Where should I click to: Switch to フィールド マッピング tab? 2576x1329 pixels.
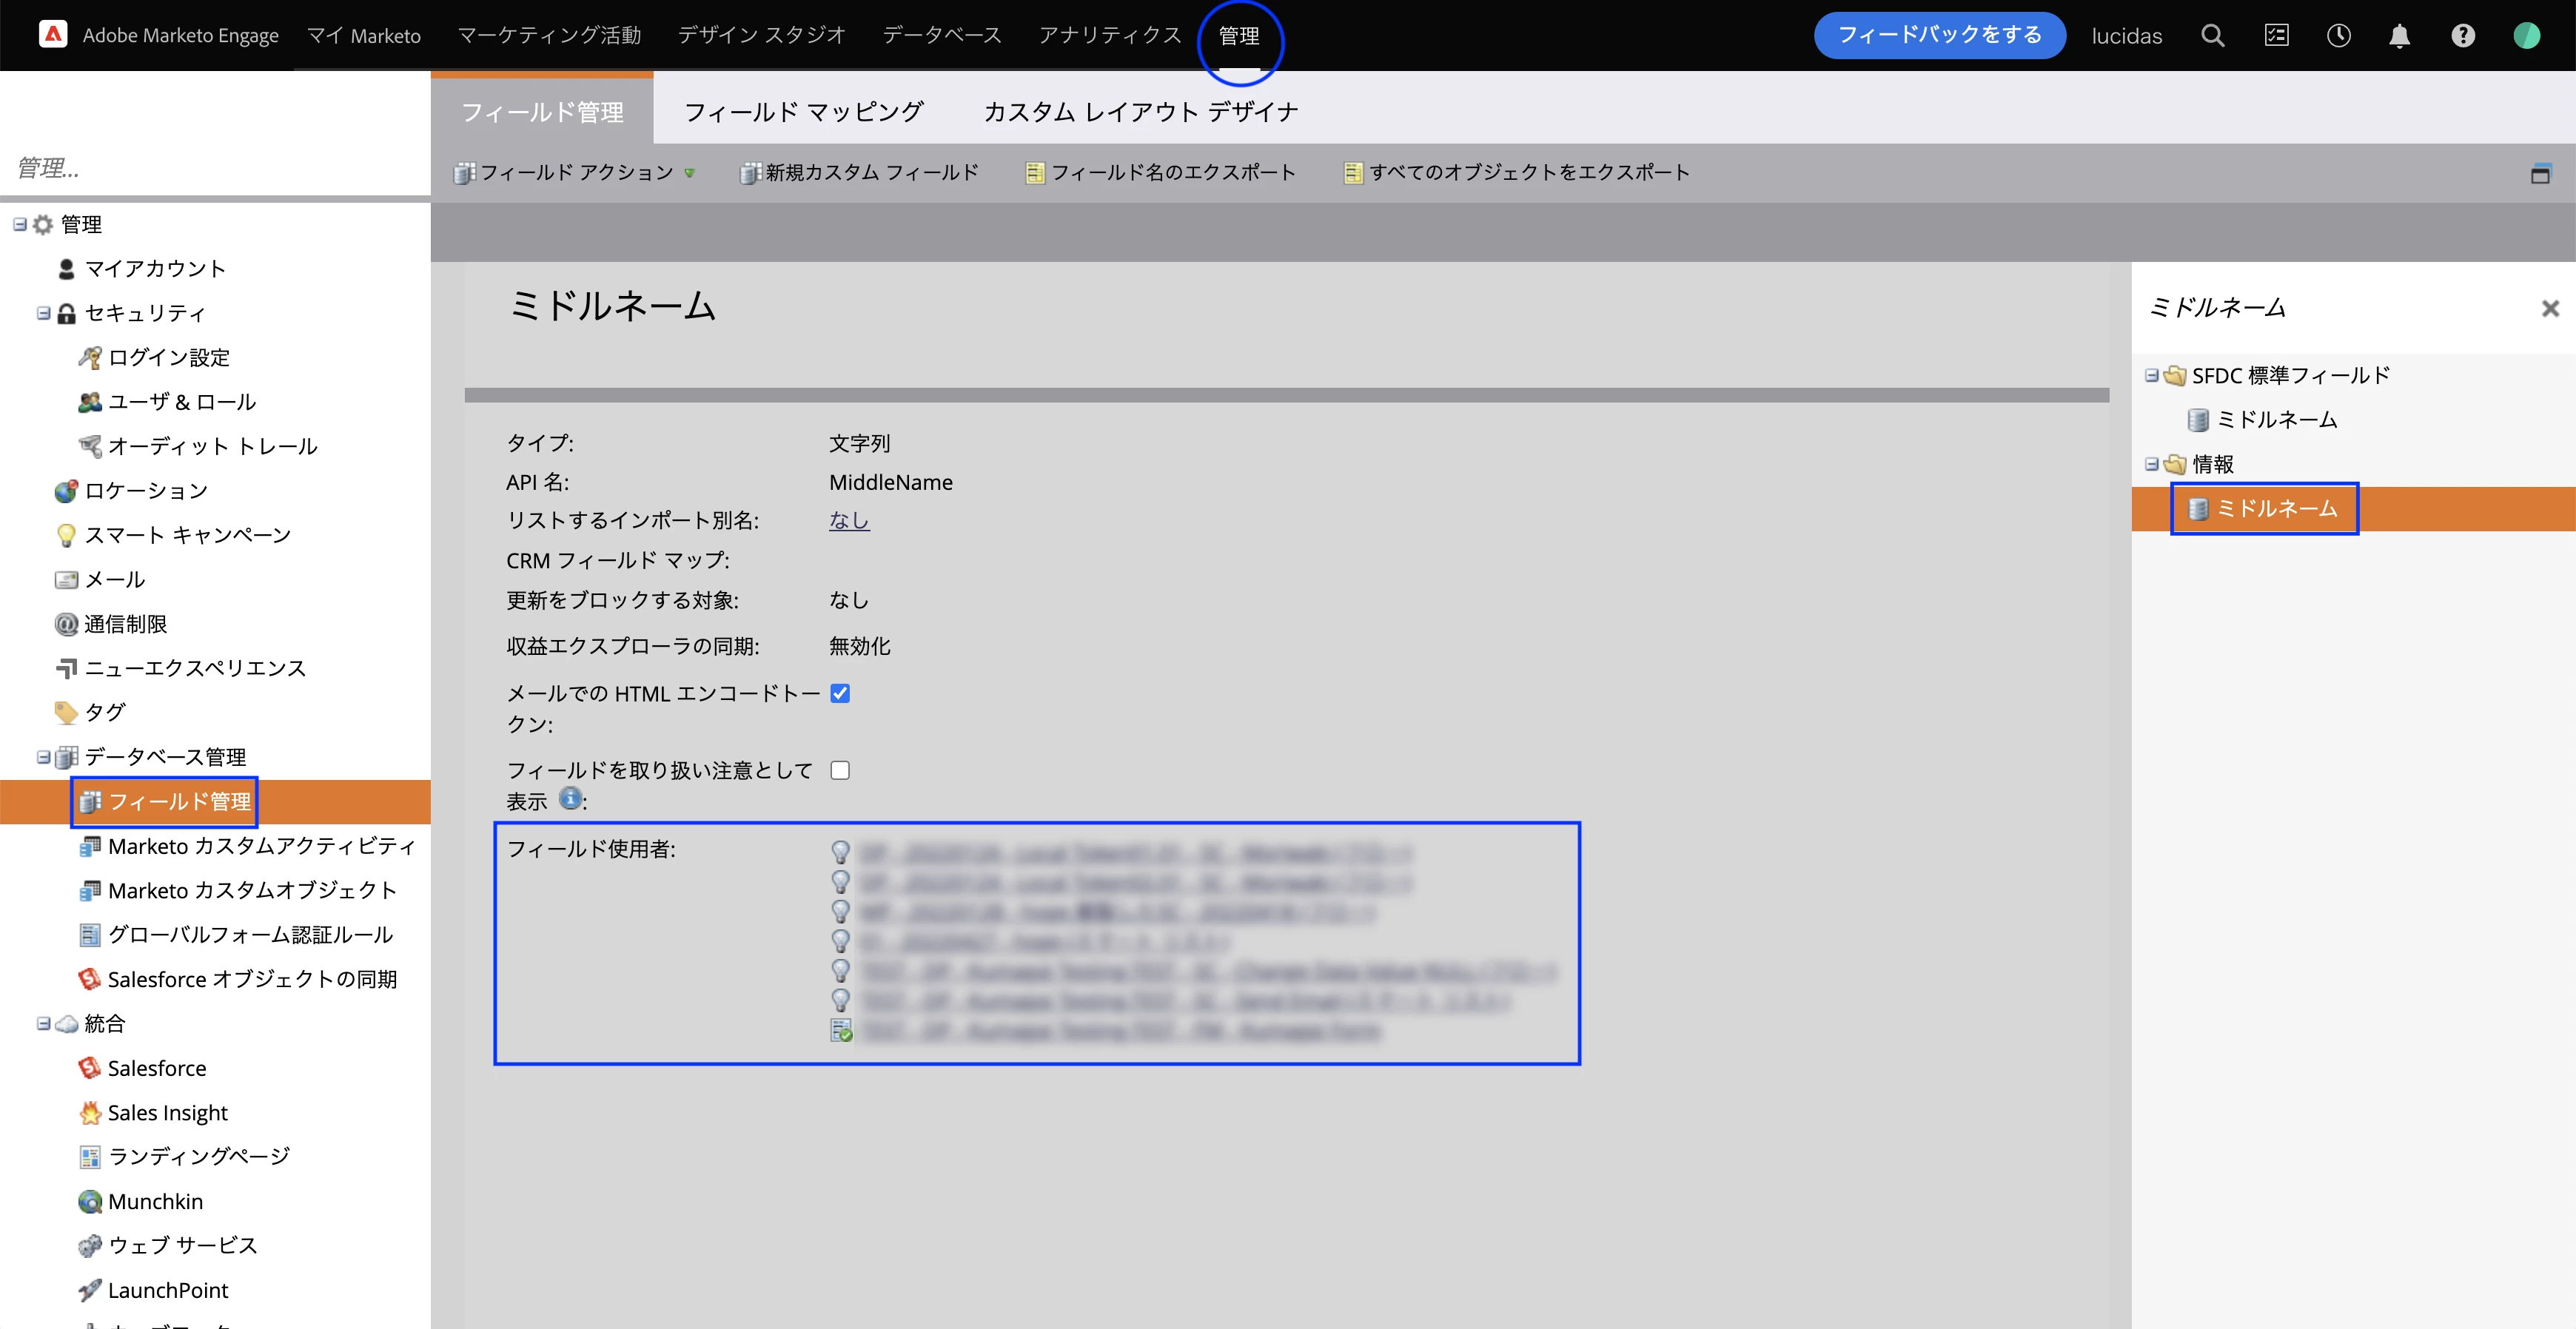(x=803, y=112)
